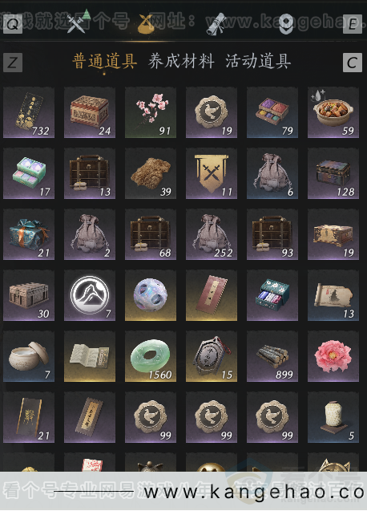The width and height of the screenshot is (367, 511).
Task: Select the black gold ticket item with 732
Action: [x=29, y=112]
